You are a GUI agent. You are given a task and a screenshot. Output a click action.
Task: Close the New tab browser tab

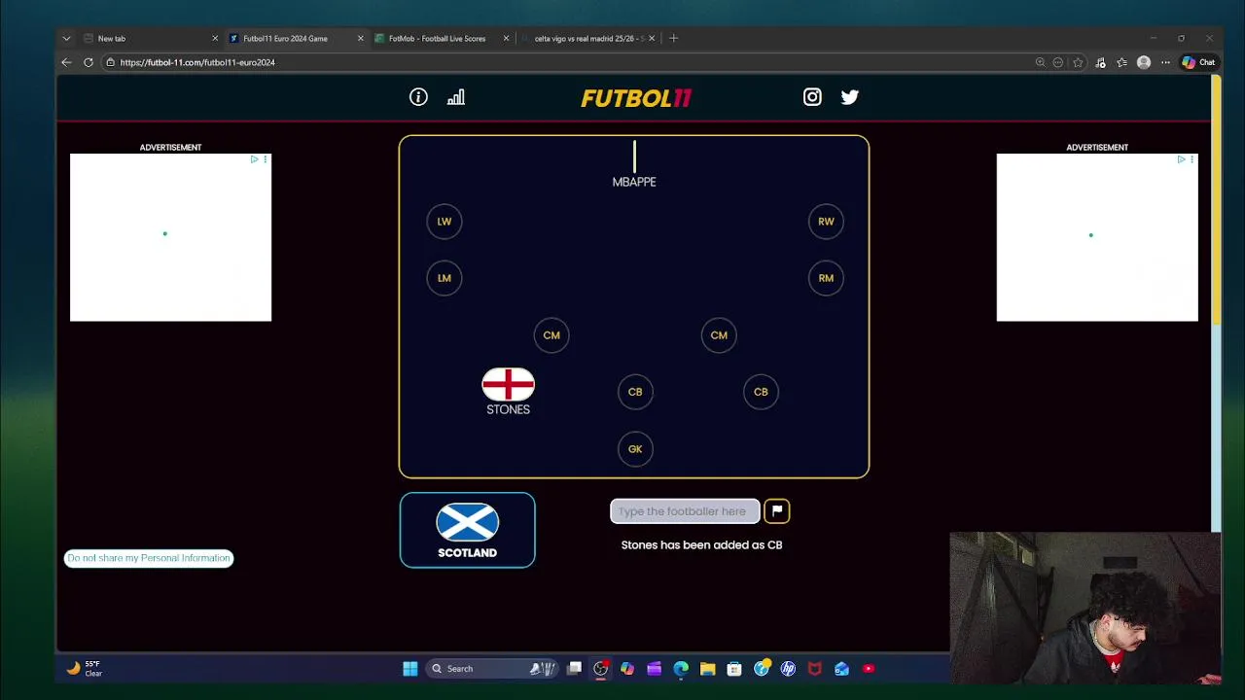click(x=215, y=38)
